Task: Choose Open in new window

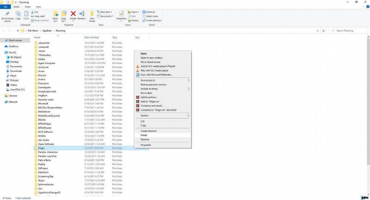Action: point(163,58)
